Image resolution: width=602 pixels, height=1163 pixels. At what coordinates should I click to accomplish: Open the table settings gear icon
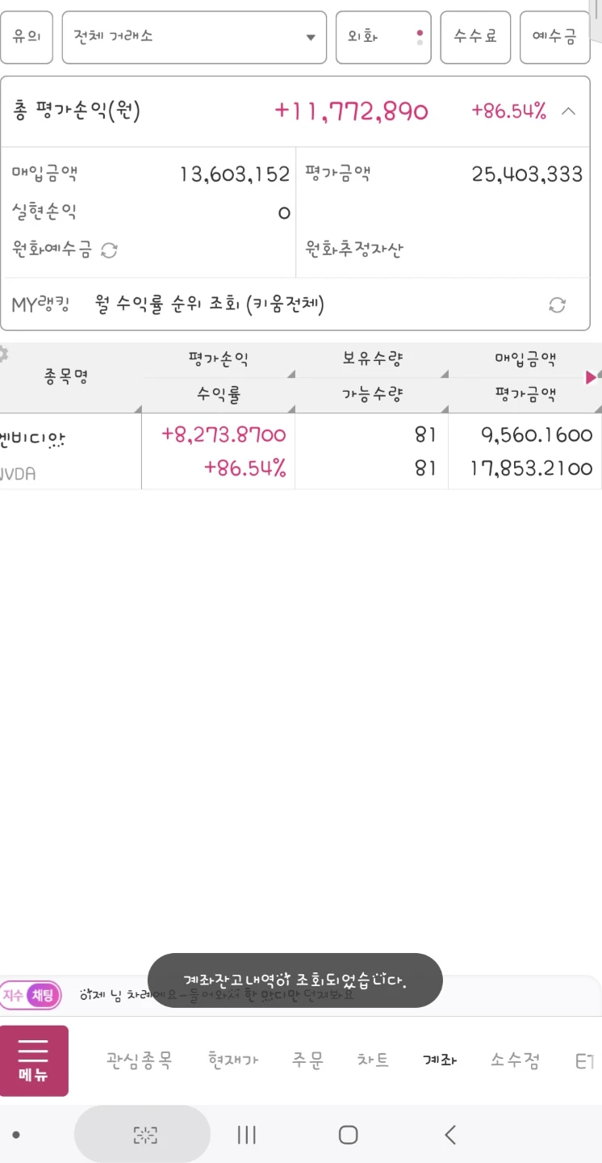3,353
